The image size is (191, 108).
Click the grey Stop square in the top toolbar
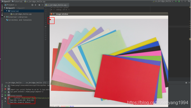pos(185,1)
